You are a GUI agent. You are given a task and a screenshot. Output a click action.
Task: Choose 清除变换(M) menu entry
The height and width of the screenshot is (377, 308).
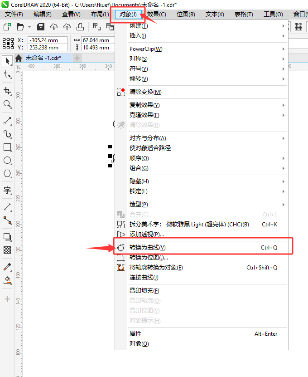[x=202, y=92]
